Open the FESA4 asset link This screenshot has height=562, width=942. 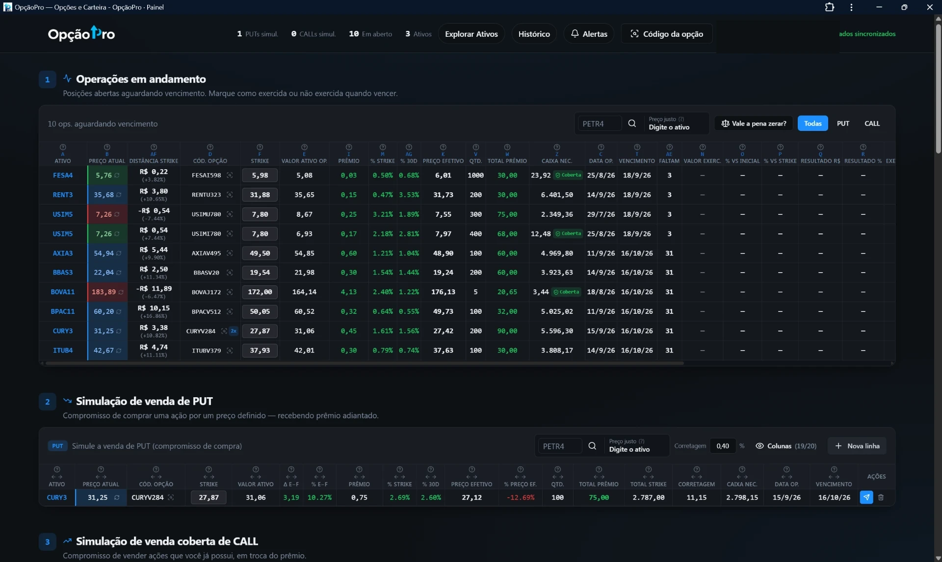63,176
